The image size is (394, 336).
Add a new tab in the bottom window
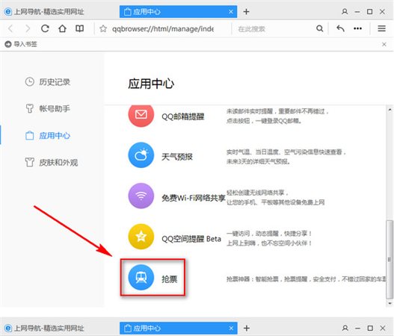tap(247, 329)
